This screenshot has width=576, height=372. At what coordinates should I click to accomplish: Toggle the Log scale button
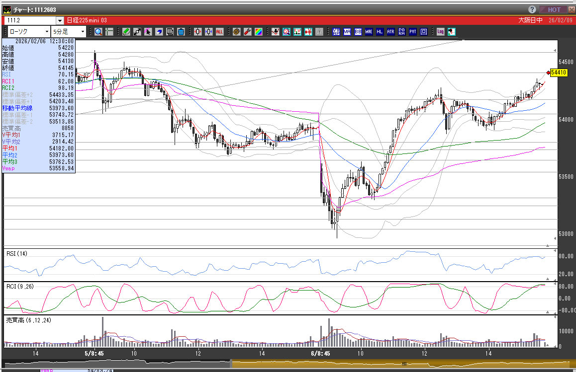[440, 32]
